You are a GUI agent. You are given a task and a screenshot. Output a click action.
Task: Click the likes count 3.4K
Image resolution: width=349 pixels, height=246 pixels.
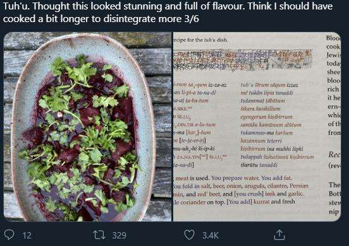point(211,235)
